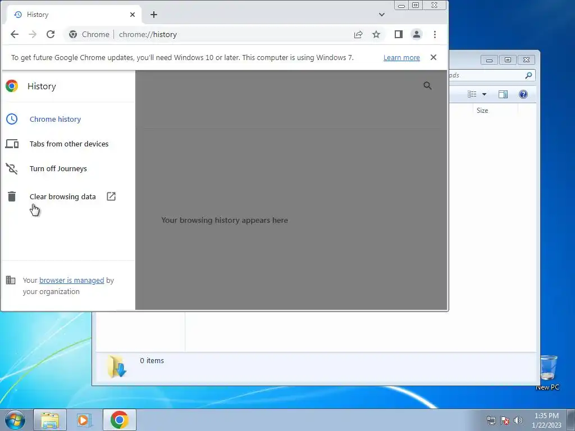This screenshot has width=575, height=431.
Task: Click the Chrome site info chip
Action: tap(89, 34)
